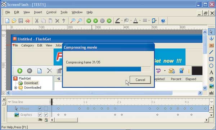
Task: Skip to the end of movie
Action: 109,21
